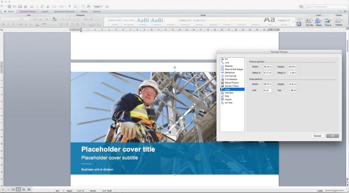Expand the Styles gallery arrow
The width and height of the screenshot is (349, 193).
click(x=293, y=22)
